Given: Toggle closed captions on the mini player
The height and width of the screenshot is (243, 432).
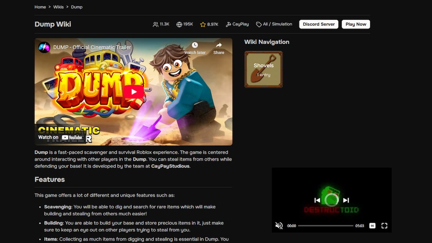Looking at the screenshot, I should click(x=373, y=226).
